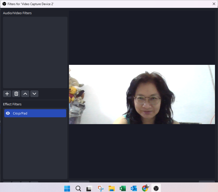Viewport: 218px width, 192px height.
Task: Toggle Crop/Pad filter visibility eye icon
Action: click(x=8, y=113)
